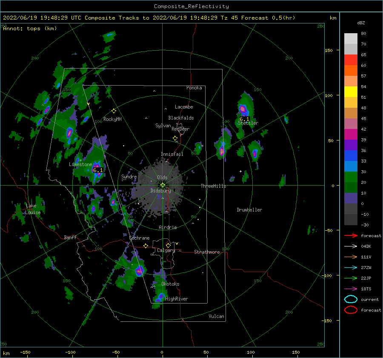The image size is (383, 358).
Task: Click the Lacombe city label
Action: coord(184,107)
